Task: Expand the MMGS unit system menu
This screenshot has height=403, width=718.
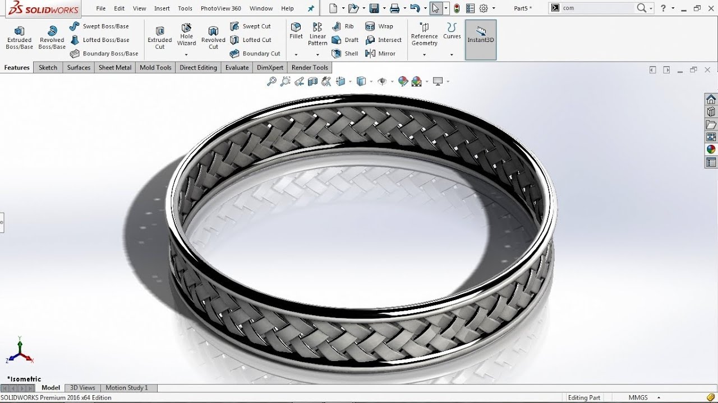Action: [x=659, y=398]
